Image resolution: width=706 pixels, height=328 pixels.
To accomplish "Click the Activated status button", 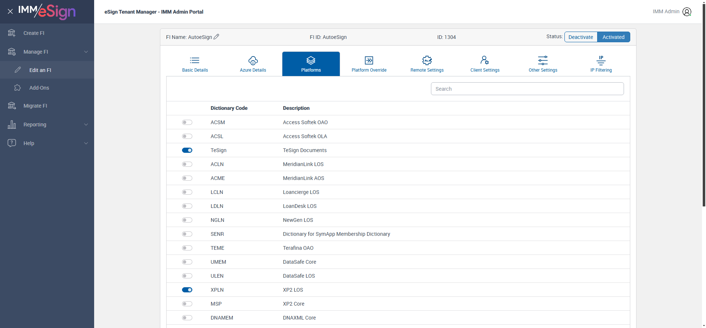I will [613, 37].
